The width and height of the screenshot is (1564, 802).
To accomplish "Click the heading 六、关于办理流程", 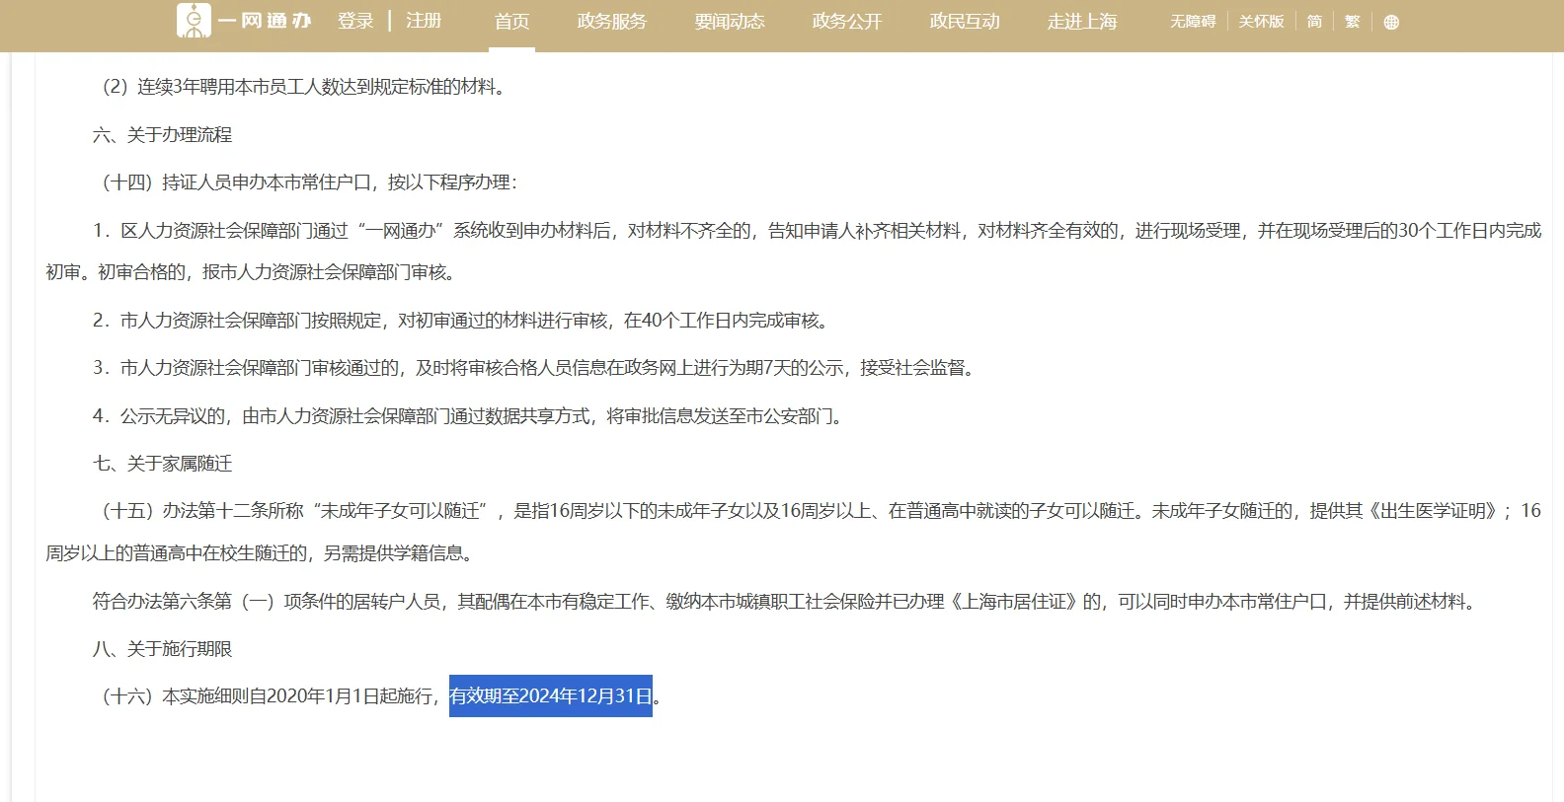I will coord(163,134).
